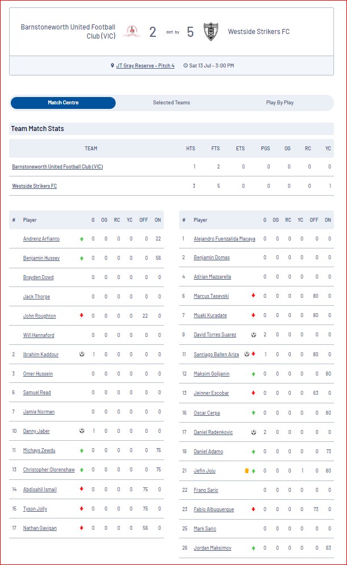347x565 pixels.
Task: Click green substitution arrow beside Andrenz Arfianto
Action: coord(82,239)
